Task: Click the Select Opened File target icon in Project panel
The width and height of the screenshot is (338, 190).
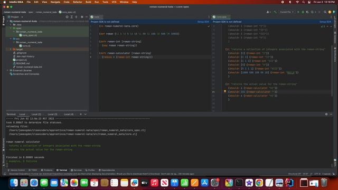Action: click(x=67, y=17)
